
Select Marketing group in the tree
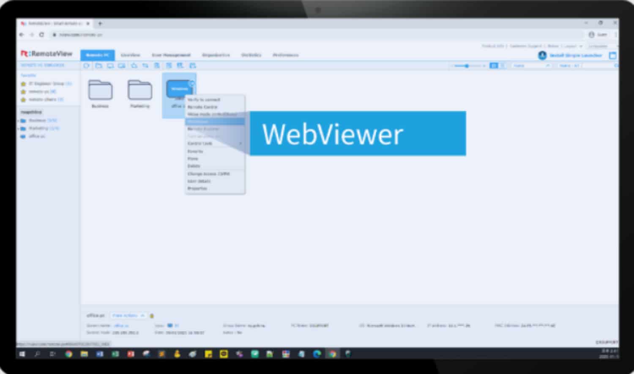[x=44, y=128]
